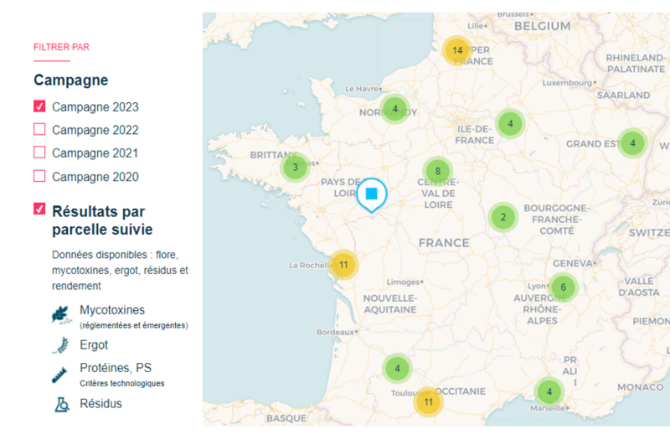The image size is (670, 440).
Task: Open cluster of 3 in Brittany
Action: click(x=294, y=168)
